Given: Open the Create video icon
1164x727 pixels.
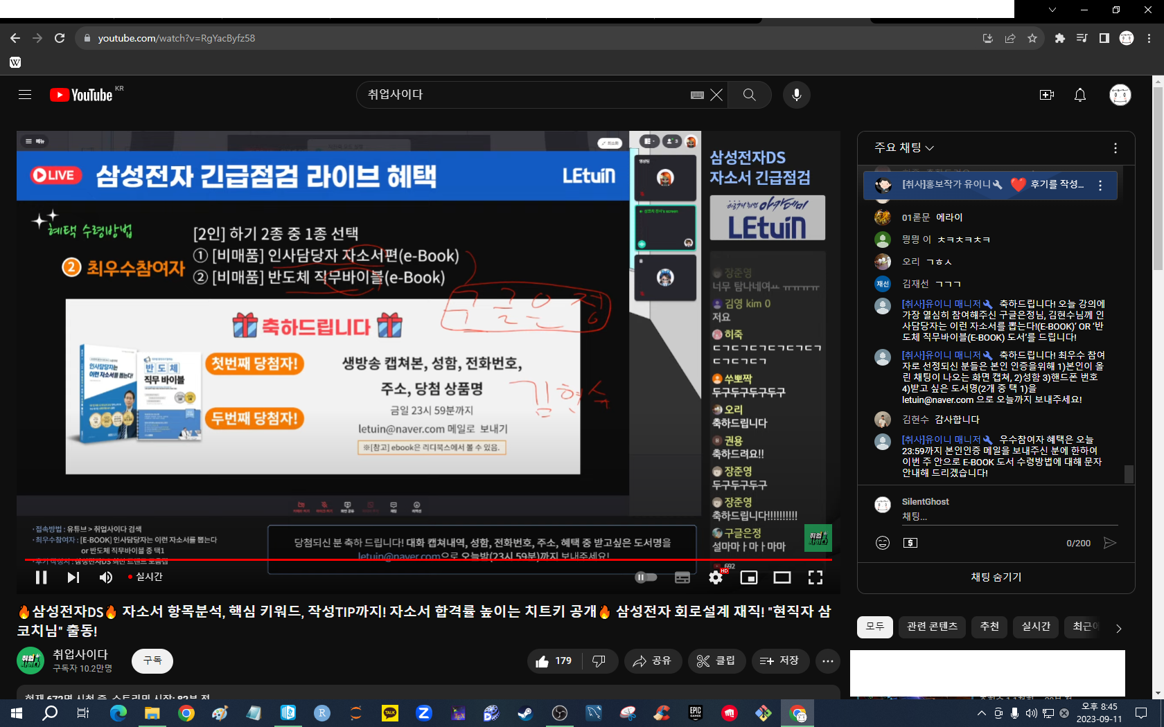Looking at the screenshot, I should pyautogui.click(x=1047, y=95).
